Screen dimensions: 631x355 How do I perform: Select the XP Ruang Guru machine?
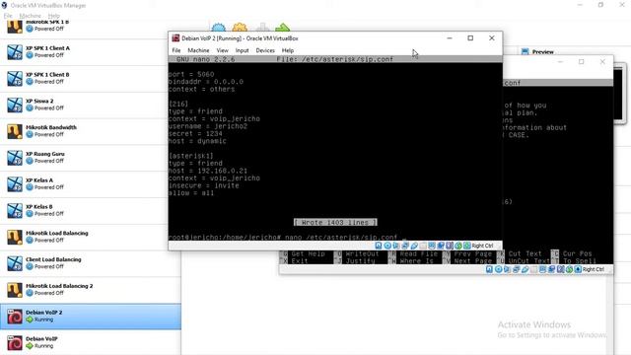(91, 158)
